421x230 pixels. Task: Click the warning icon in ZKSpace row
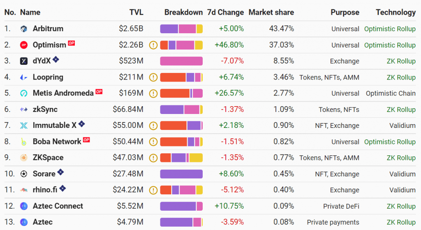click(x=153, y=158)
